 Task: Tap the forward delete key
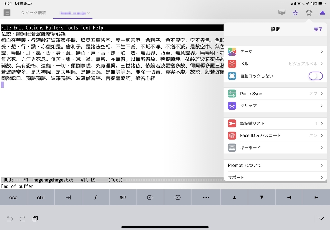(x=150, y=198)
